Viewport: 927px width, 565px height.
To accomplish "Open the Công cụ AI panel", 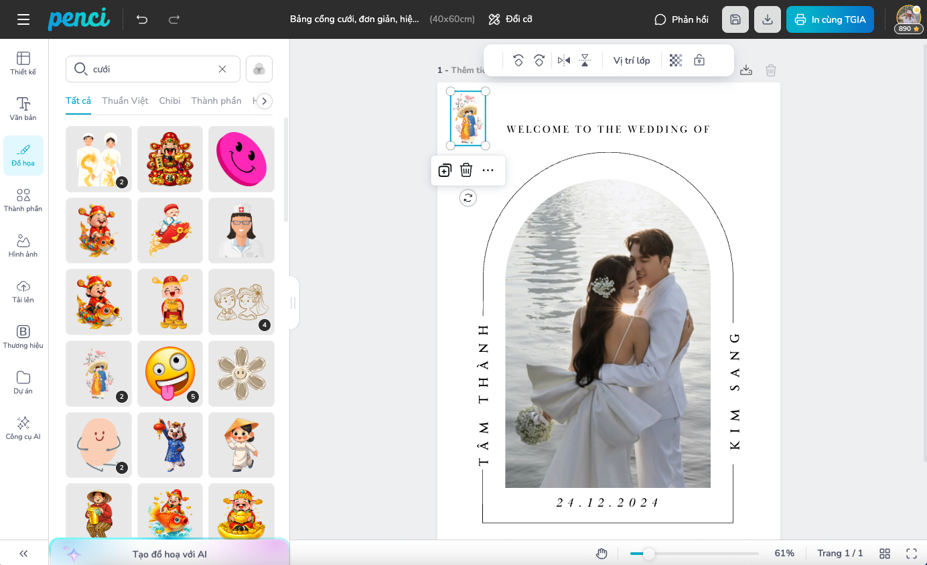I will pos(23,428).
